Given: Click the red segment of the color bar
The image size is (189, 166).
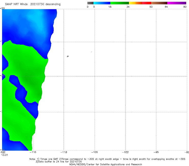Looking at the screenshot, I should point(147,3).
